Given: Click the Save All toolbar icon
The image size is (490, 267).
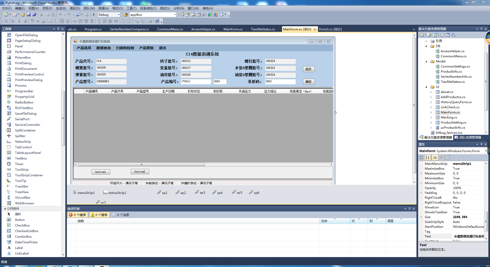Looking at the screenshot, I should tap(34, 15).
